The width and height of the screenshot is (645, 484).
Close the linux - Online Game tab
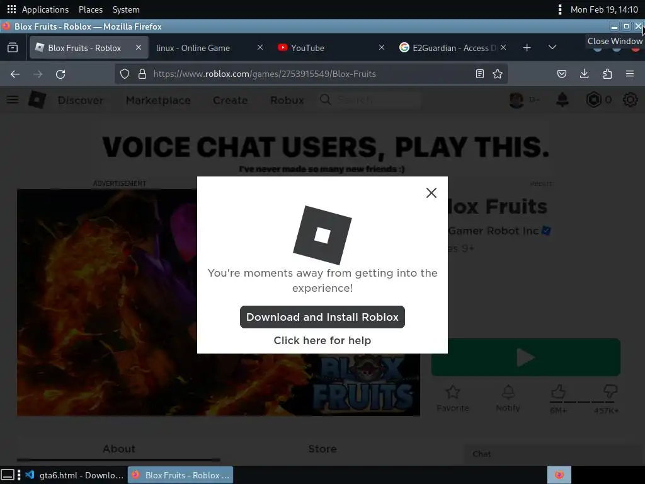pyautogui.click(x=260, y=48)
